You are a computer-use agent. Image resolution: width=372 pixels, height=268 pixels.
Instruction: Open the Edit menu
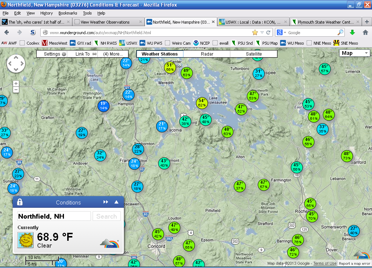click(17, 13)
